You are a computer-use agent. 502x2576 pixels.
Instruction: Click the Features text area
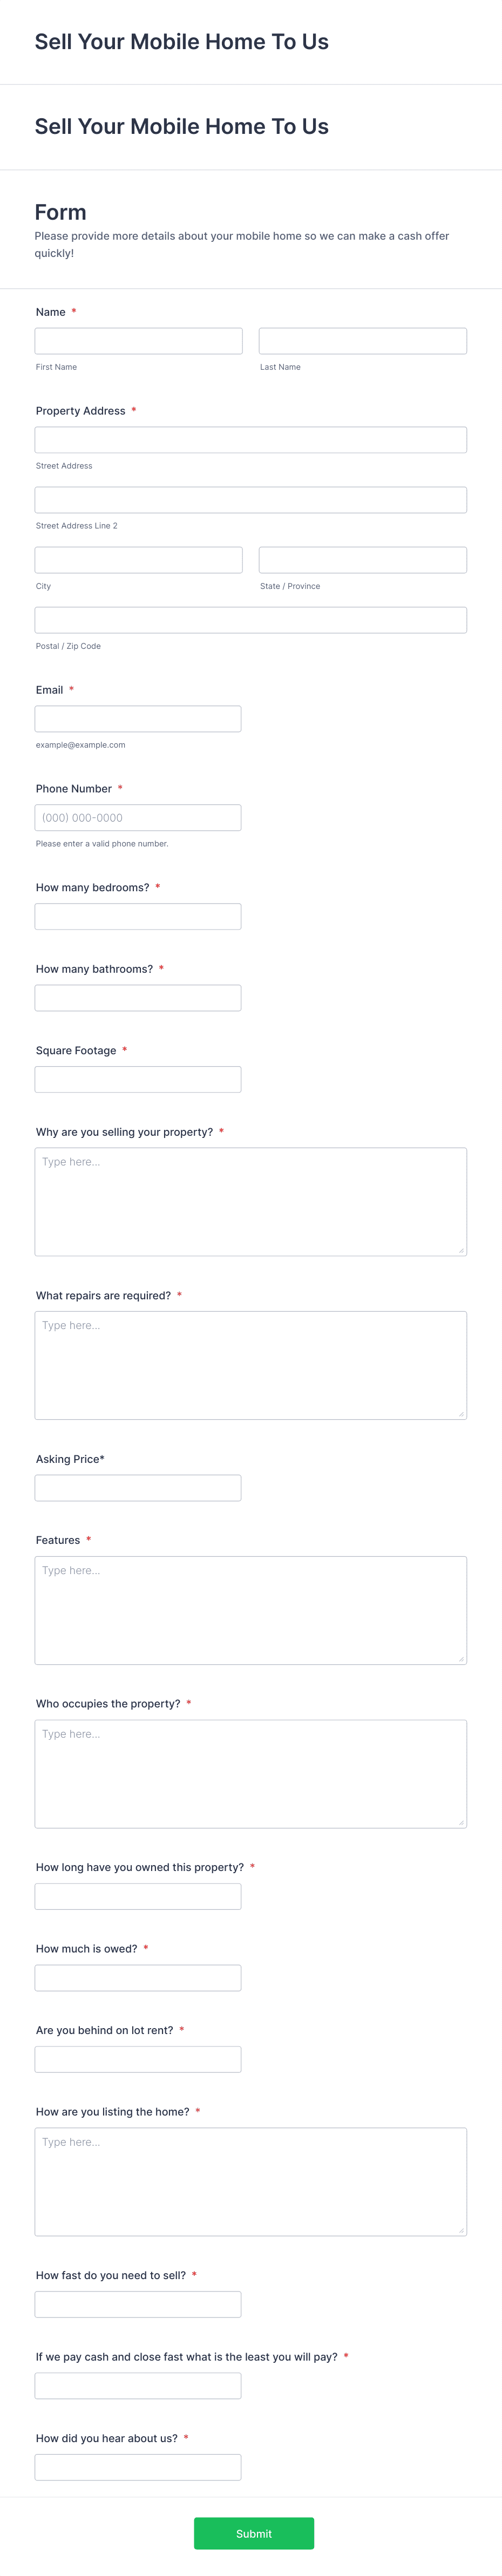click(x=251, y=1611)
